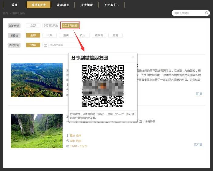Close the WeChat share QR popup
The height and width of the screenshot is (171, 213).
[133, 57]
